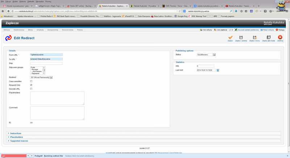Enable the Case sensitive checkbox
Screen dimensions: 290x158
(32, 81)
